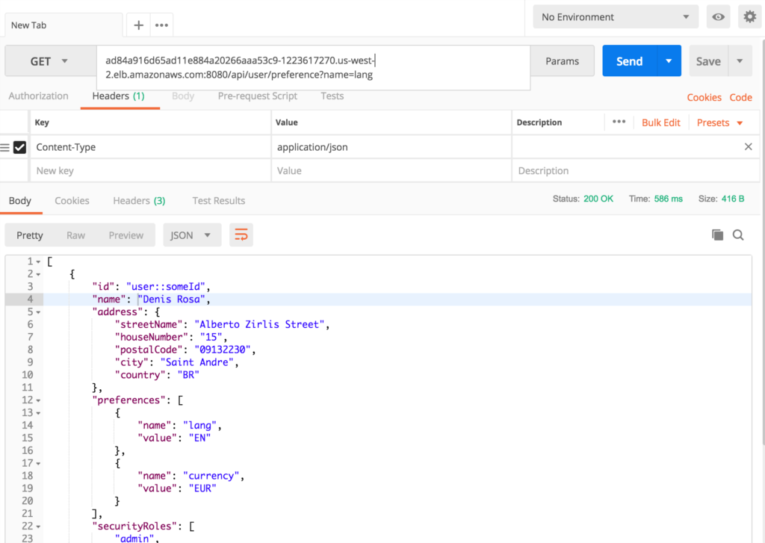Open a new tab with the plus icon
The image size is (765, 543).
tap(138, 25)
